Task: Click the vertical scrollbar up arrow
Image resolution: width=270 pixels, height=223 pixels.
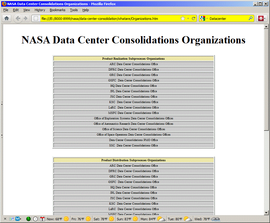Action: click(266, 27)
